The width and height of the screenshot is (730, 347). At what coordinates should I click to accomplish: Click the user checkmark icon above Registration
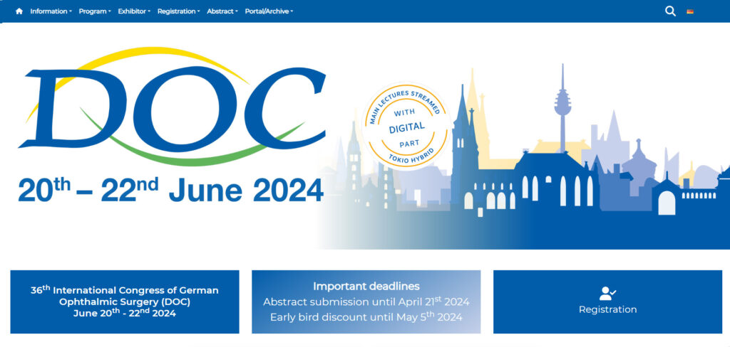click(x=607, y=293)
